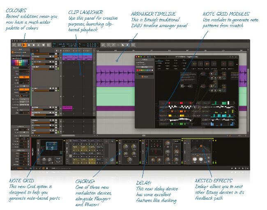The image size is (267, 210).
Task: Open the fourth module category tab in the Grid window
Action: coord(184,60)
